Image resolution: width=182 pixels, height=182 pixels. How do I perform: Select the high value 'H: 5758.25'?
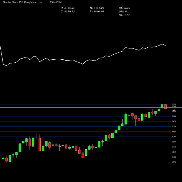pos(97,8)
